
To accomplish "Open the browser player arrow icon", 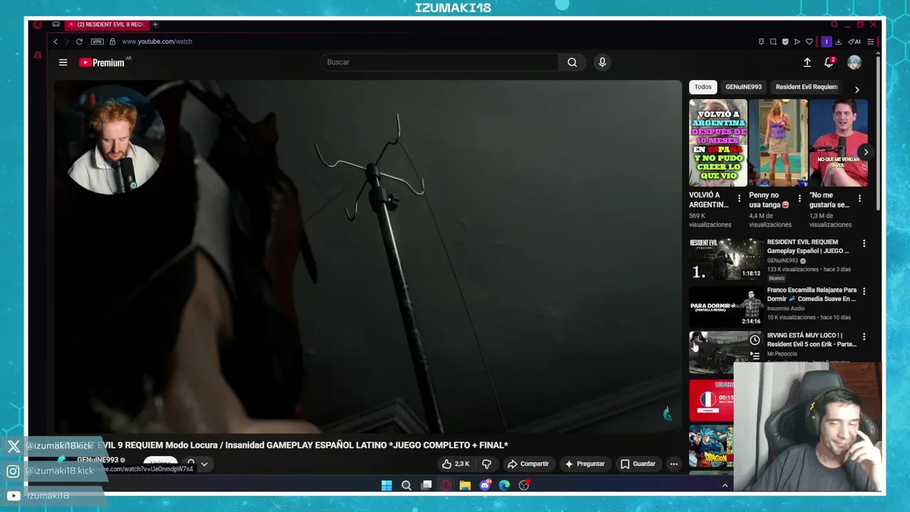I will pyautogui.click(x=797, y=41).
